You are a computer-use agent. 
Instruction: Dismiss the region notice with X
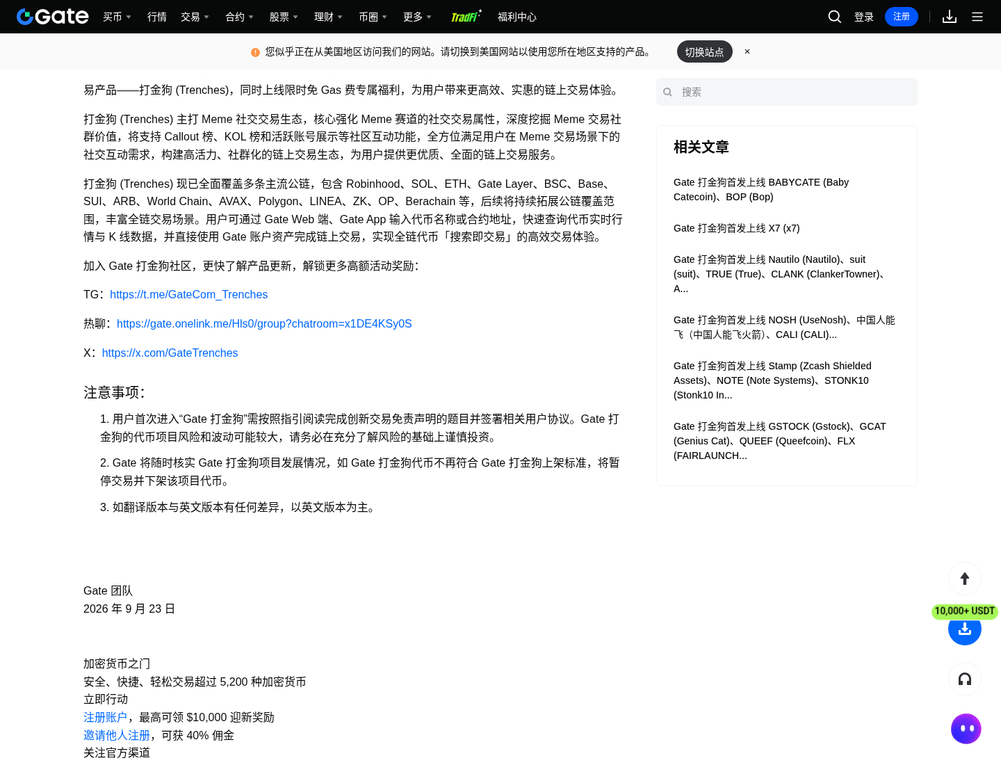(x=747, y=51)
